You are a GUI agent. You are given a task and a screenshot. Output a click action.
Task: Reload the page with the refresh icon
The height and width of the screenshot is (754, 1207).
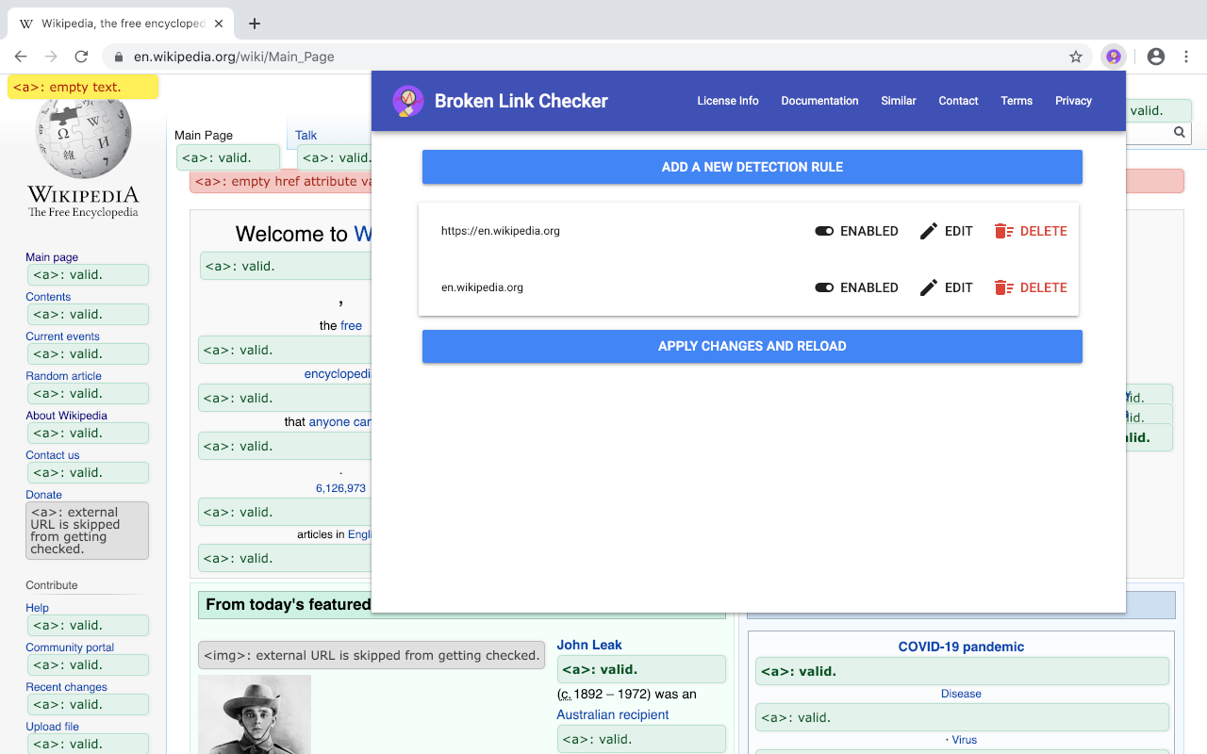[x=81, y=57]
